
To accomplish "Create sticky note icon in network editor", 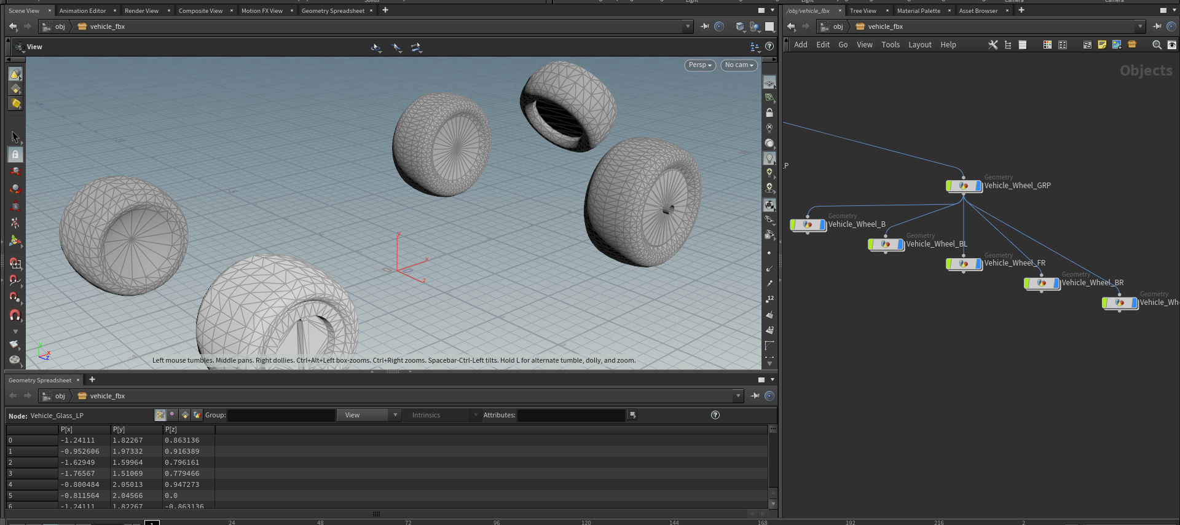I will [x=1102, y=45].
